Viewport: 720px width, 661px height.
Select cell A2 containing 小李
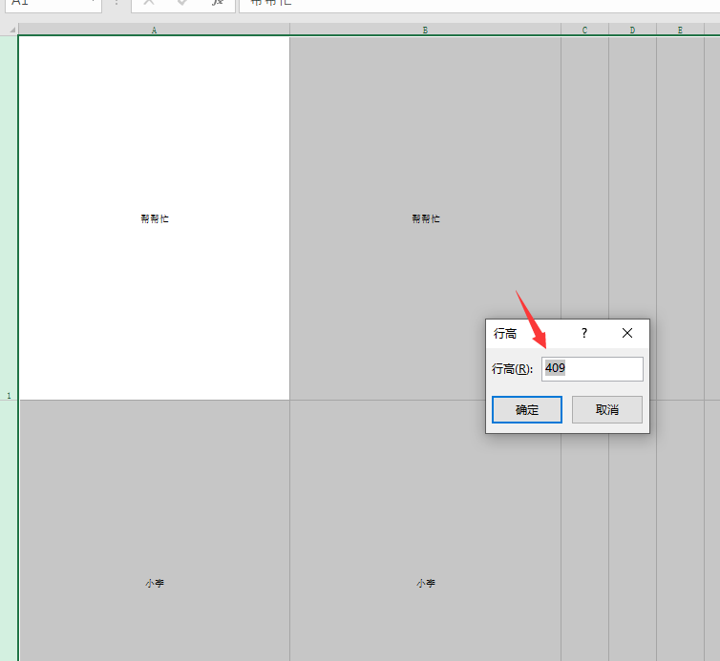pos(155,530)
